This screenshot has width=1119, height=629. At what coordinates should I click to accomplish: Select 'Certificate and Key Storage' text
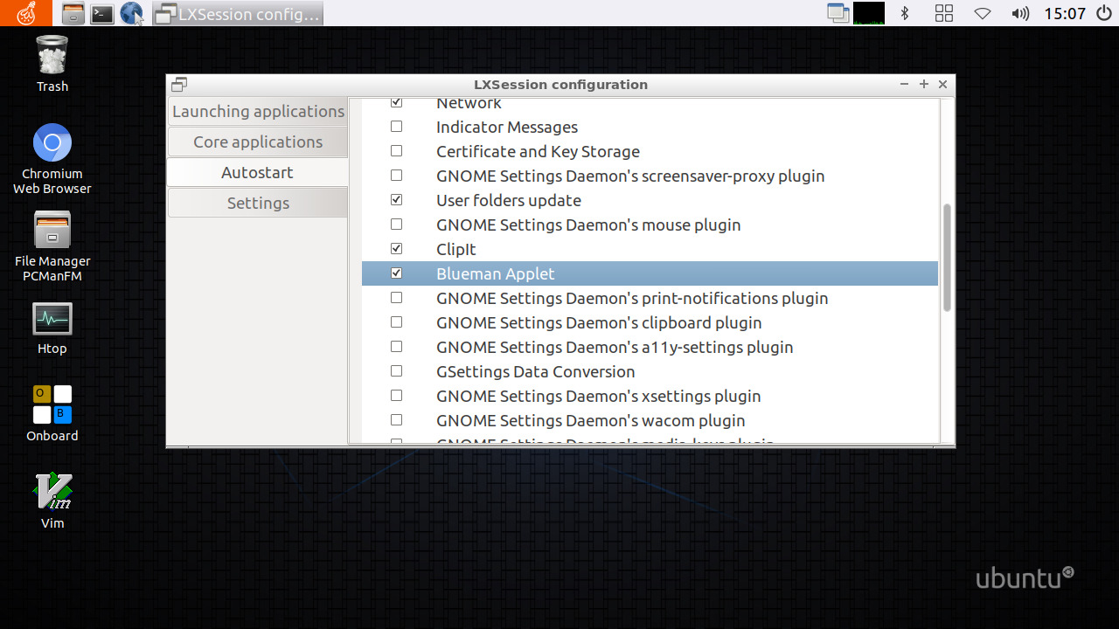538,152
